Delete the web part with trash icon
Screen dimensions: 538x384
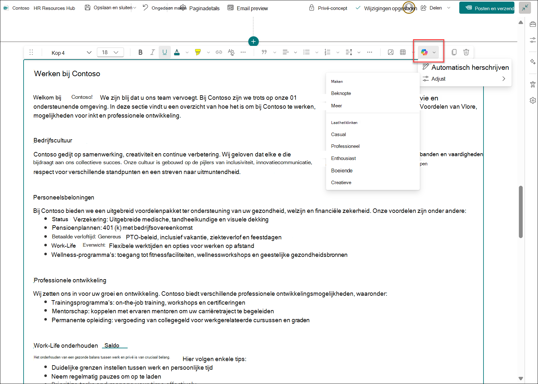tap(466, 52)
